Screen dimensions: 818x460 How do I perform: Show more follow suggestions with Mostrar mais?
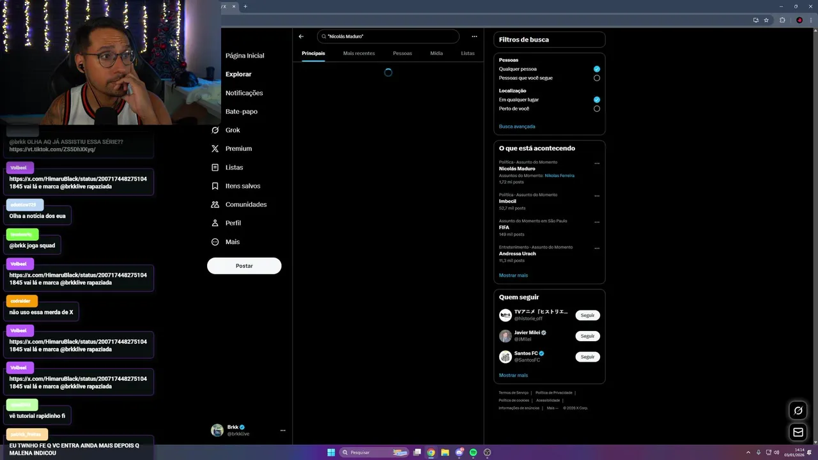[513, 375]
